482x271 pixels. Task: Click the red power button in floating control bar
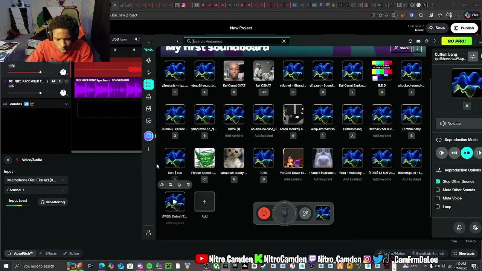pos(264,213)
